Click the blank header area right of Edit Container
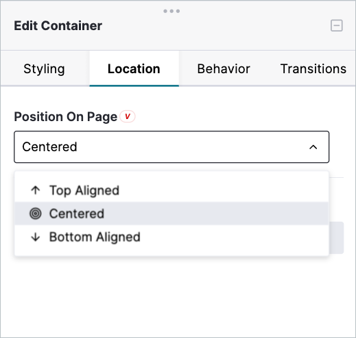Screen dimensions: 356x338 pyautogui.click(x=215, y=25)
